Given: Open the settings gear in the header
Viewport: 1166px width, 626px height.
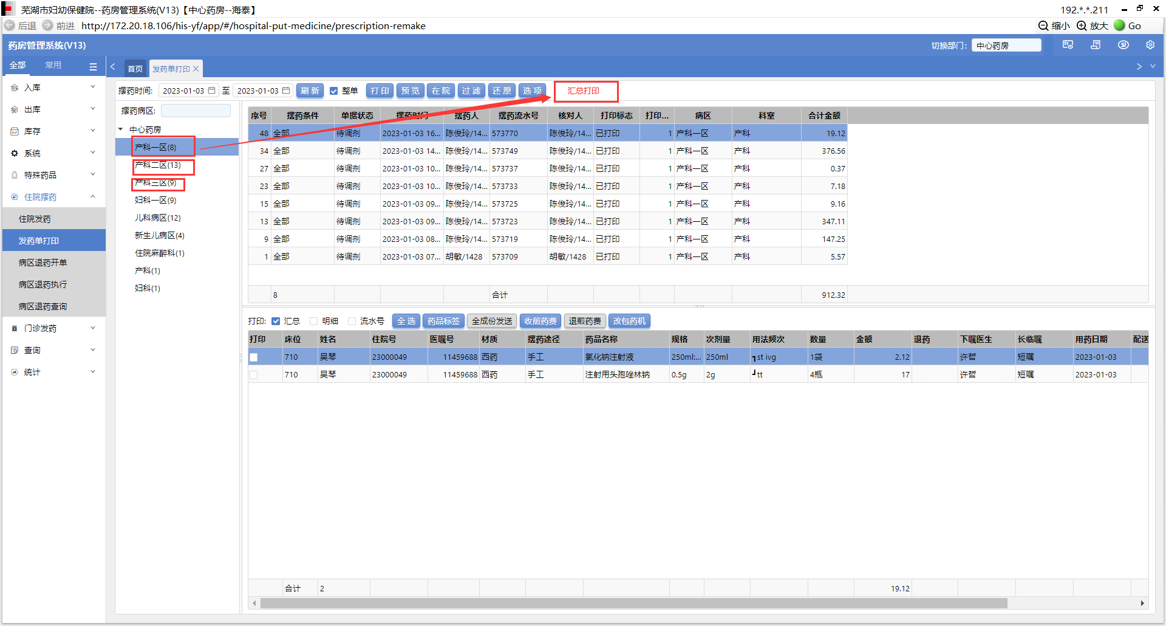Looking at the screenshot, I should [x=1150, y=45].
